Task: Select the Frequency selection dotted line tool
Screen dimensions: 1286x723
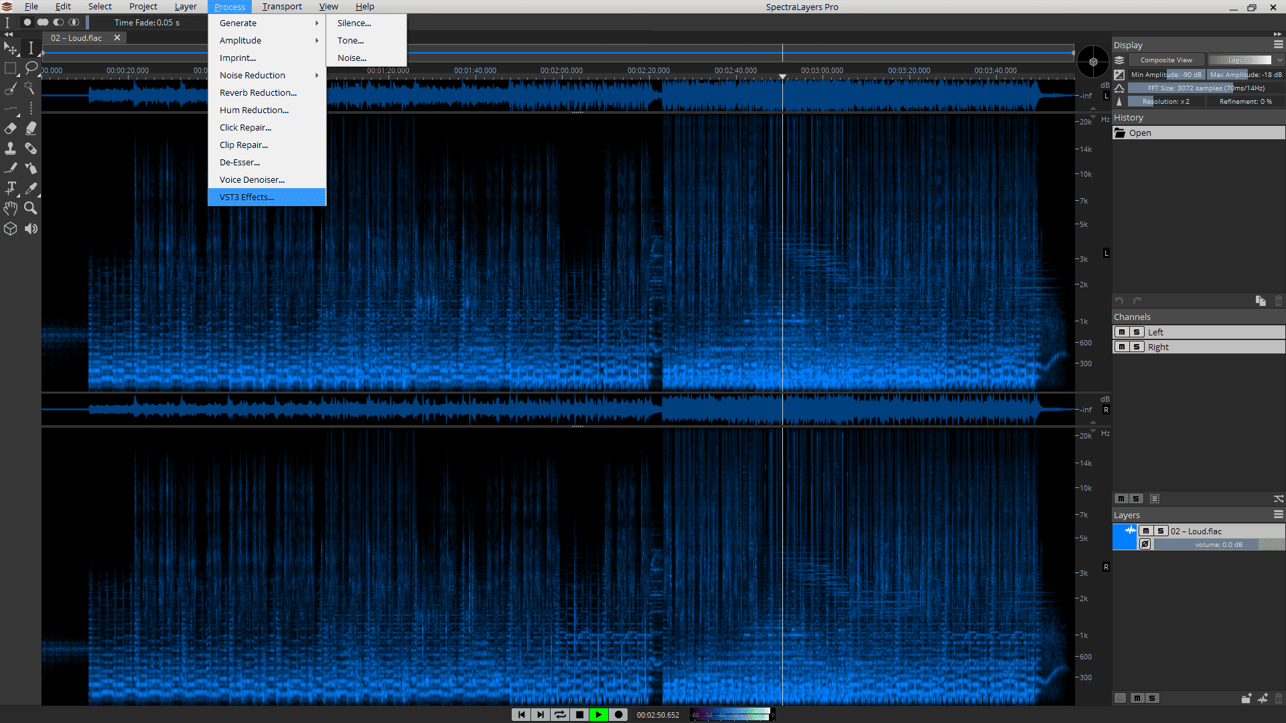Action: click(10, 108)
